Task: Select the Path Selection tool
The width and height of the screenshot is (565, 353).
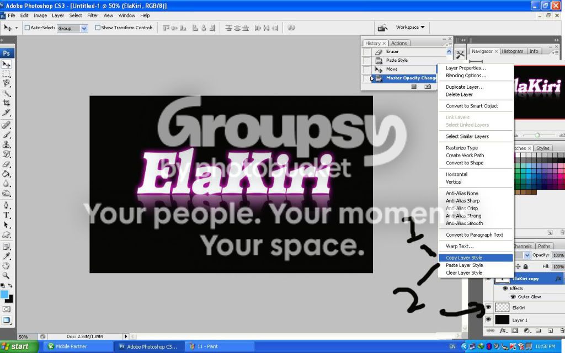Action: click(7, 225)
